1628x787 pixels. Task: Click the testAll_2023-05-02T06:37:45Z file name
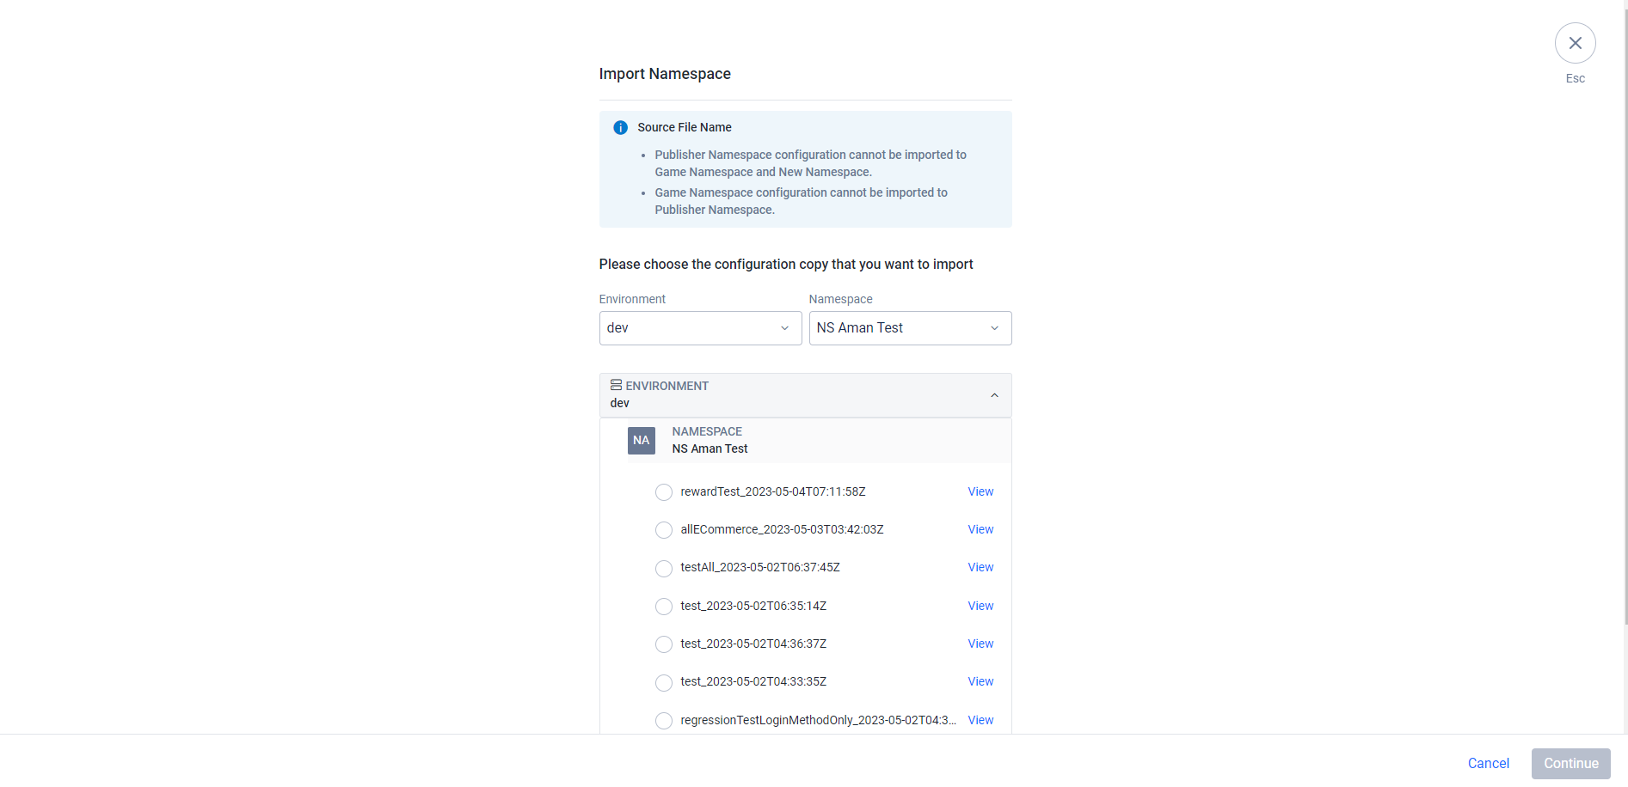point(760,567)
